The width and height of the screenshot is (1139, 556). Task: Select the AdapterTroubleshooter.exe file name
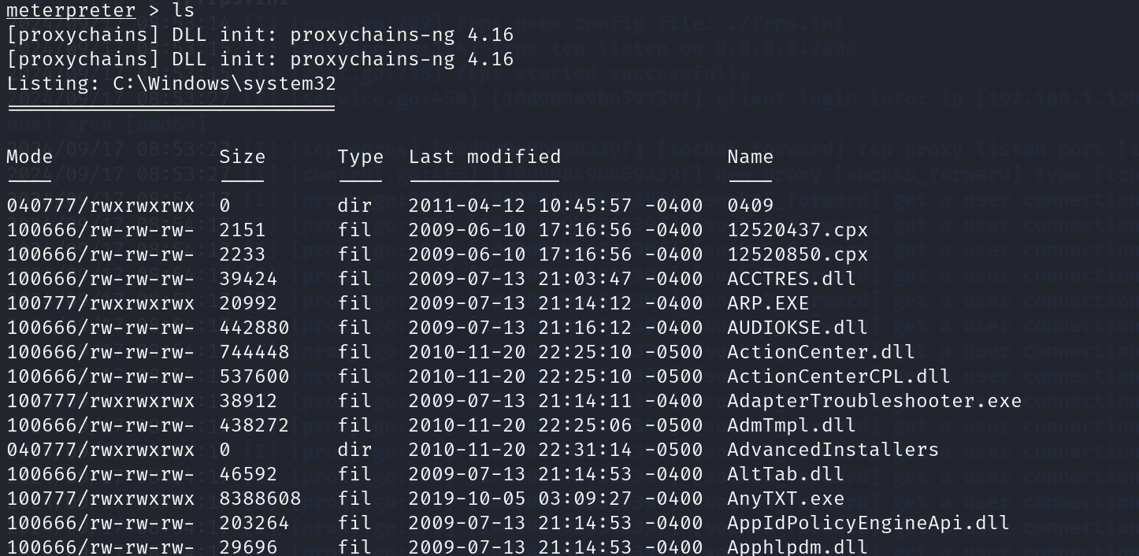point(874,401)
